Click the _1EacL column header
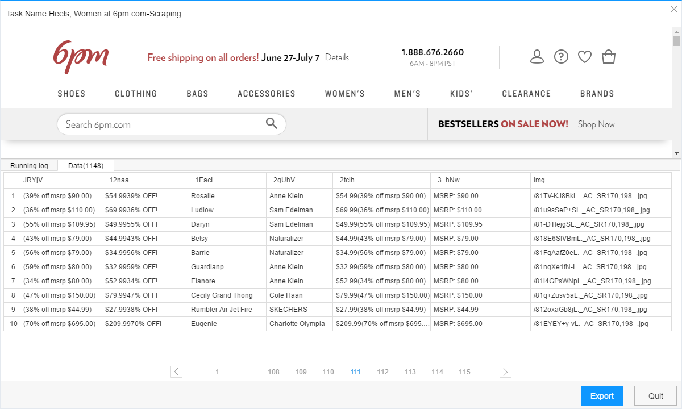This screenshot has width=682, height=409. tap(227, 180)
